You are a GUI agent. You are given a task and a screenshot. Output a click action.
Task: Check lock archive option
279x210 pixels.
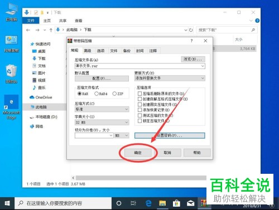coord(139,121)
